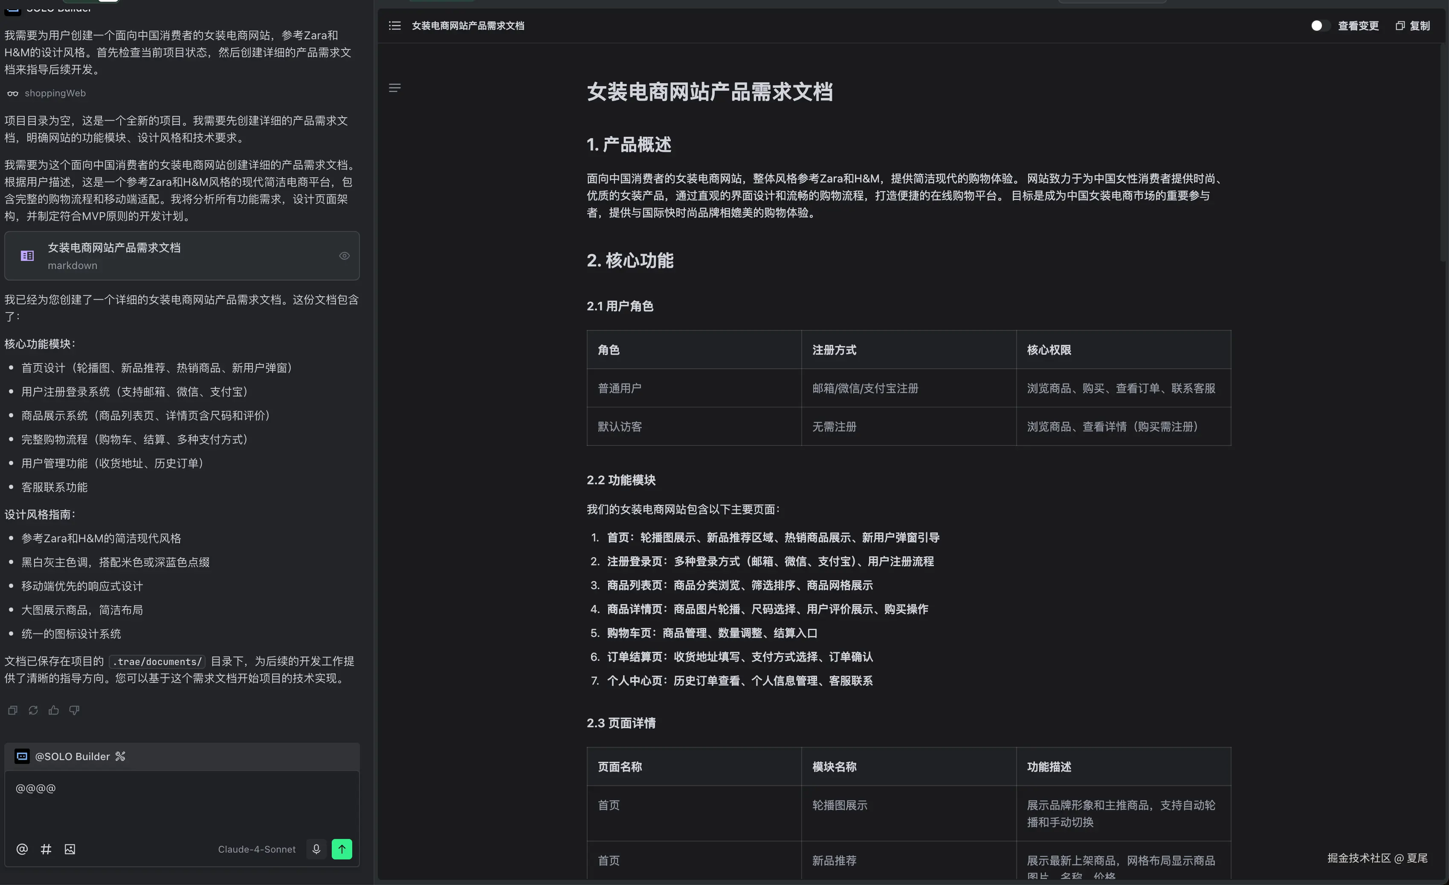
Task: Expand the document outline list in the header
Action: pyautogui.click(x=394, y=25)
